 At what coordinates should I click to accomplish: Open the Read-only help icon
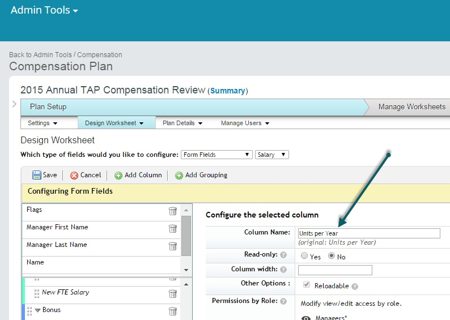[x=283, y=255]
